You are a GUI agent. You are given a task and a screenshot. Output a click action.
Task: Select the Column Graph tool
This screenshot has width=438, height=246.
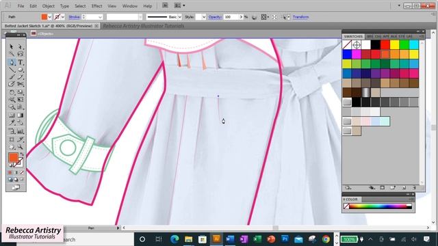[x=21, y=131]
